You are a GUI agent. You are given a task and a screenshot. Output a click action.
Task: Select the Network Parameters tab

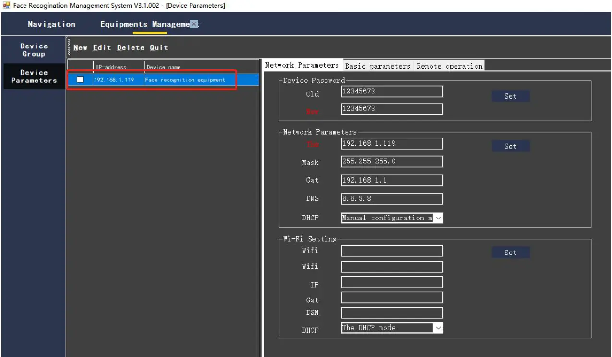pyautogui.click(x=302, y=65)
